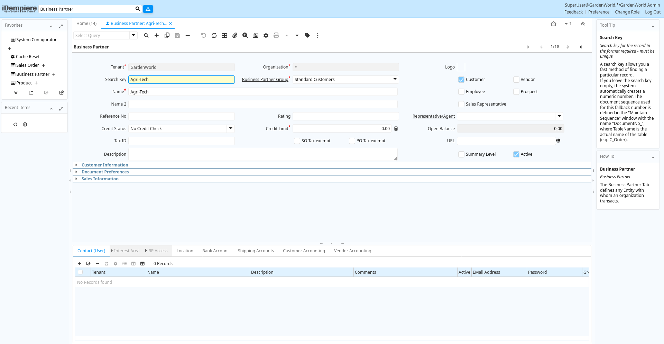This screenshot has width=664, height=344.
Task: Expand the Customer Information section
Action: coord(105,165)
